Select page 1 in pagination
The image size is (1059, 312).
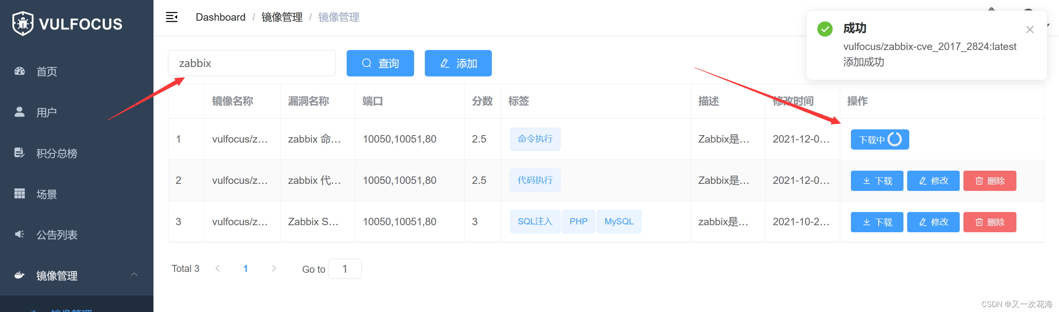coord(246,269)
